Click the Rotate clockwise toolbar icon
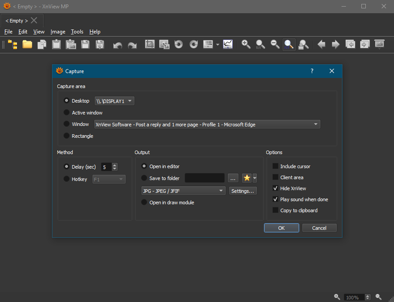Image resolution: width=394 pixels, height=302 pixels. coord(193,44)
